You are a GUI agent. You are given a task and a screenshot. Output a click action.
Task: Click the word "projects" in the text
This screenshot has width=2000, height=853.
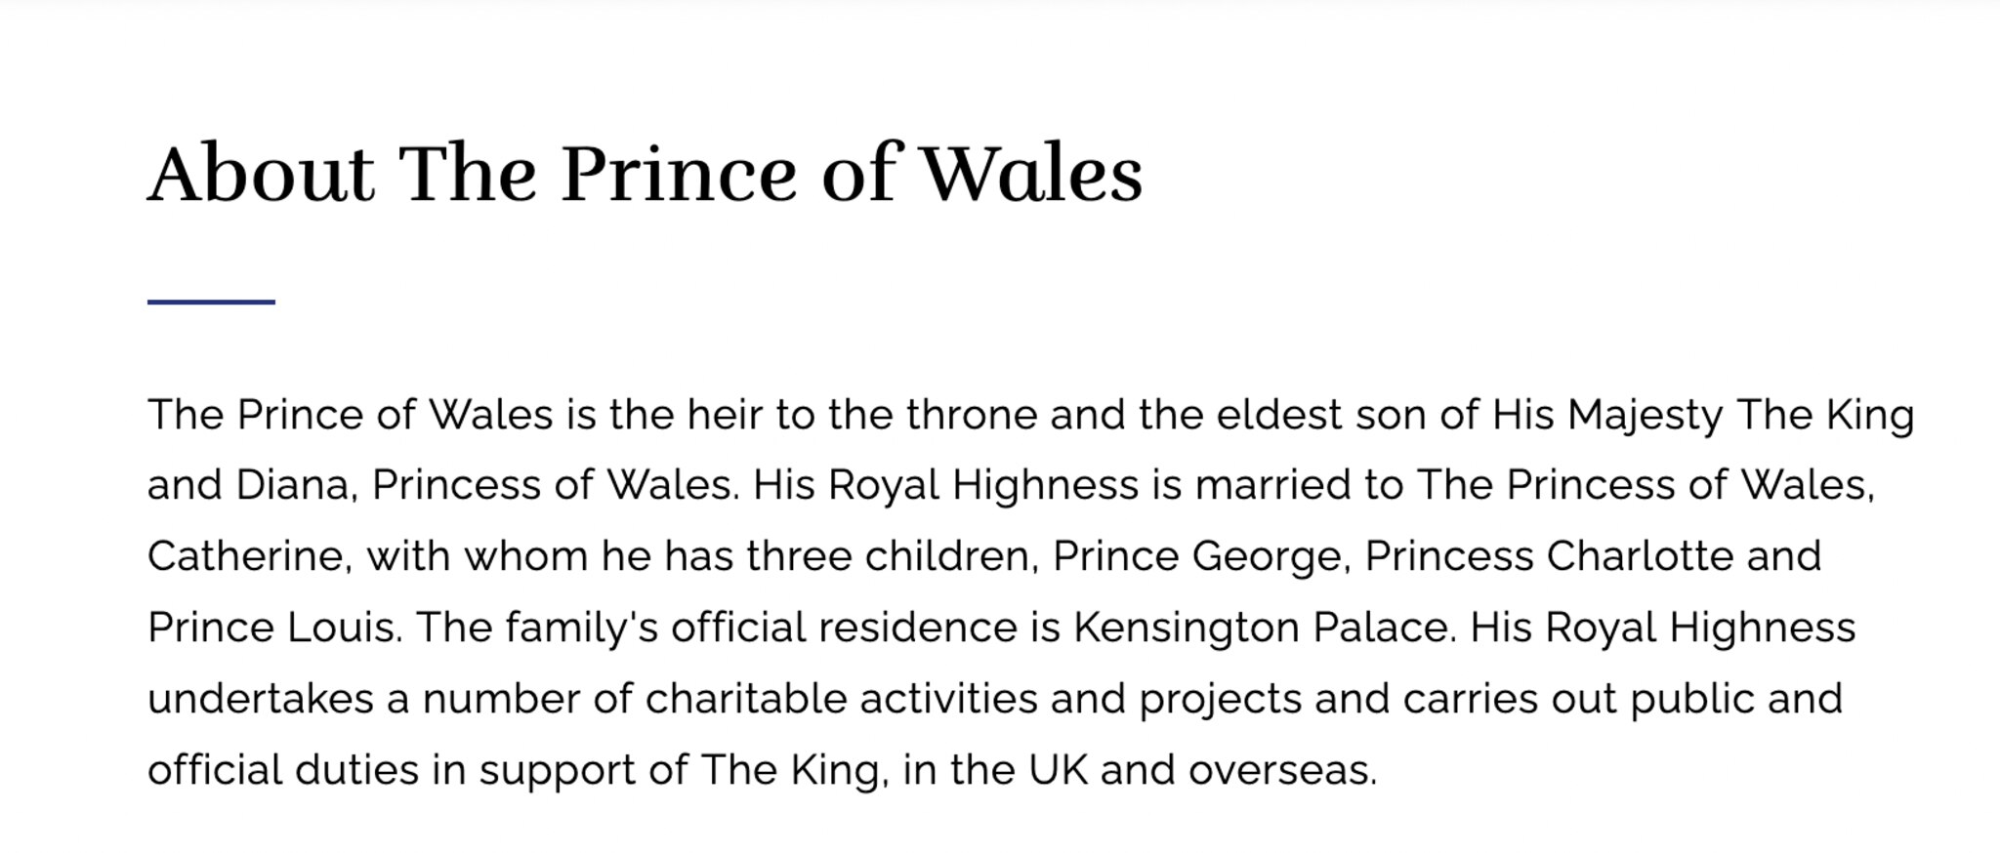pyautogui.click(x=1220, y=699)
